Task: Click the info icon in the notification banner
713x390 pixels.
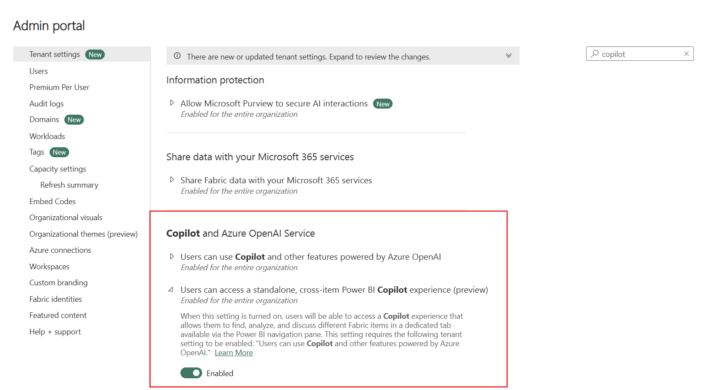Action: click(x=177, y=56)
